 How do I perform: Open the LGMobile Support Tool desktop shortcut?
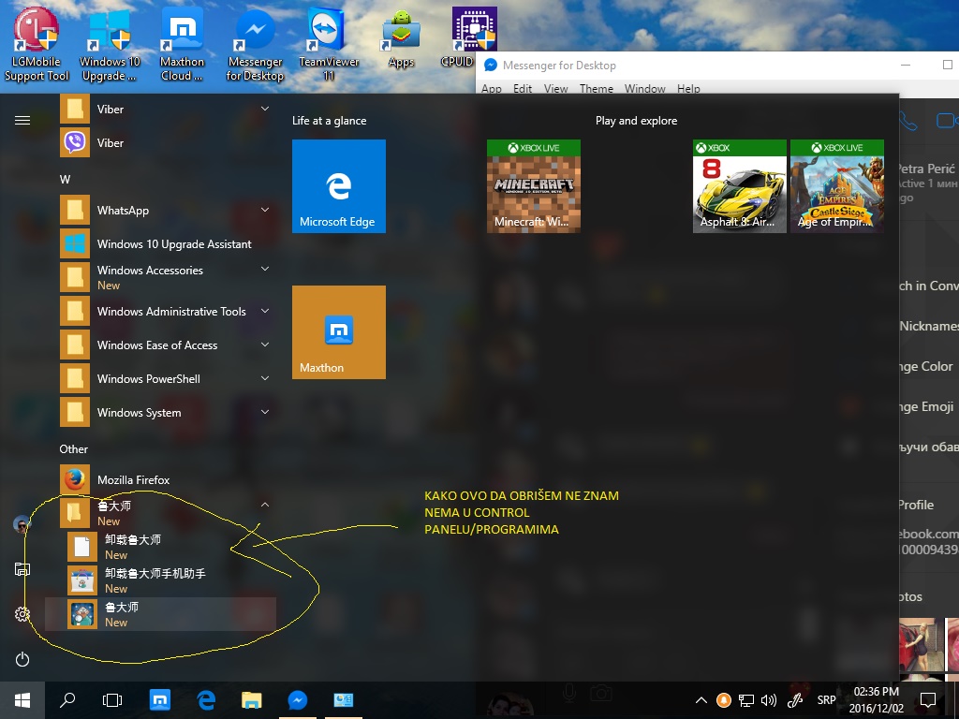pyautogui.click(x=37, y=44)
